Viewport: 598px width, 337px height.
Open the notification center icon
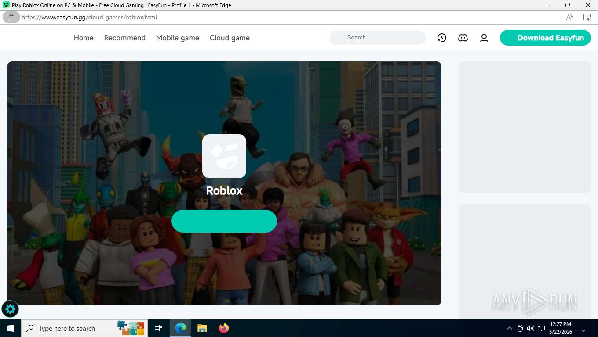click(583, 328)
